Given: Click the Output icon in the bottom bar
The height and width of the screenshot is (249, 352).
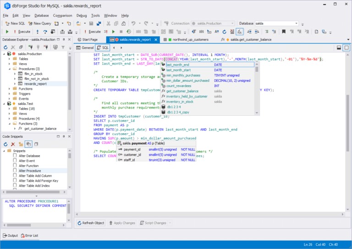Looking at the screenshot, I should (x=11, y=235).
